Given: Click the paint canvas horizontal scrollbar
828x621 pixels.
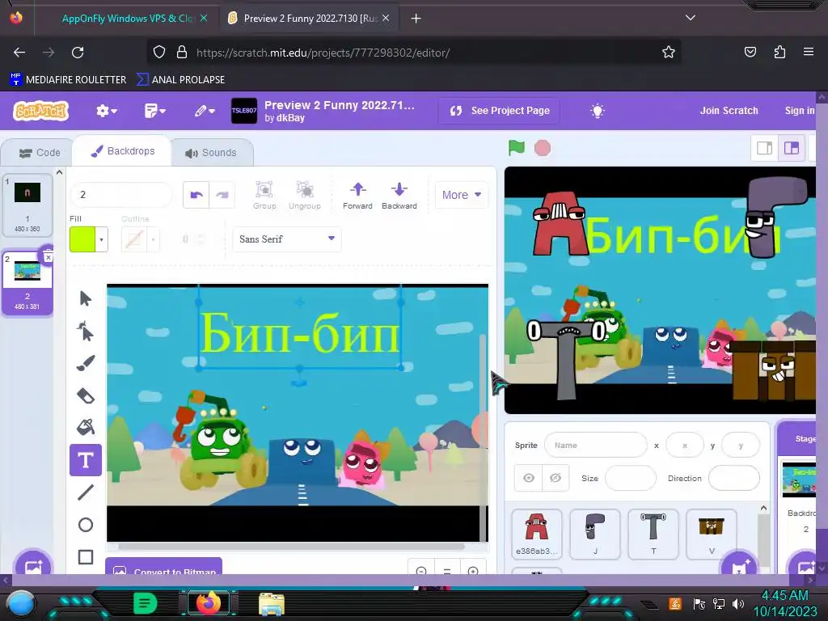Looking at the screenshot, I should point(291,547).
